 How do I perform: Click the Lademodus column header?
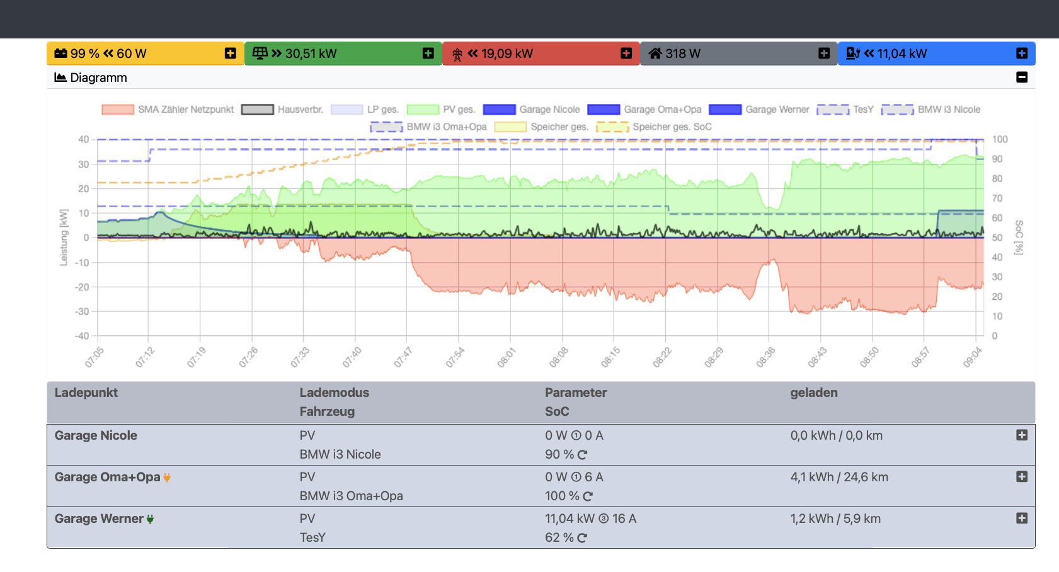point(335,392)
